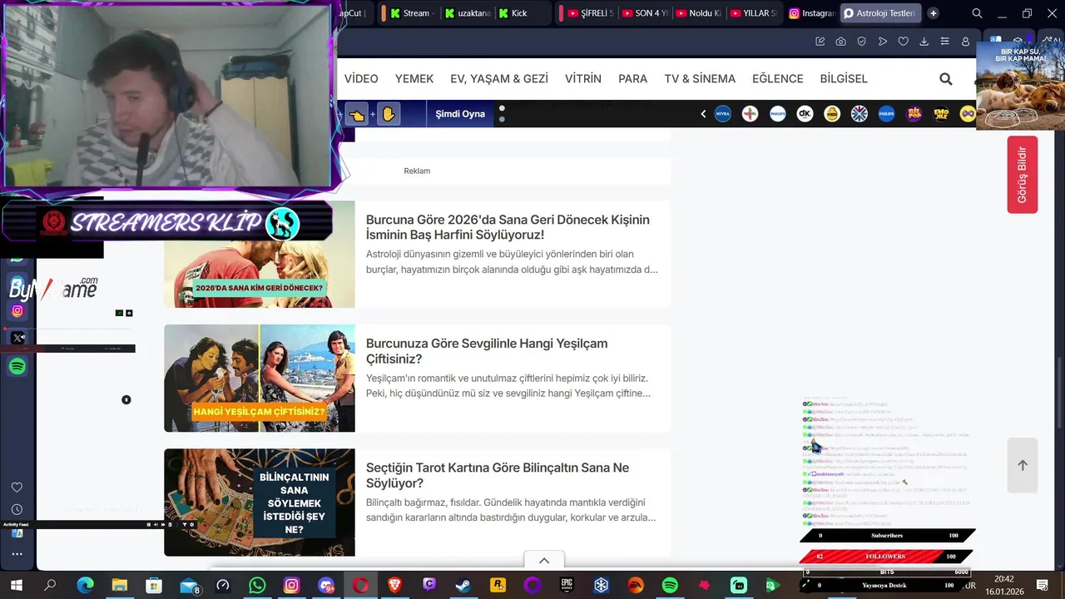Viewport: 1065px width, 599px height.
Task: Open Spotify in the browser sidebar
Action: tap(17, 366)
